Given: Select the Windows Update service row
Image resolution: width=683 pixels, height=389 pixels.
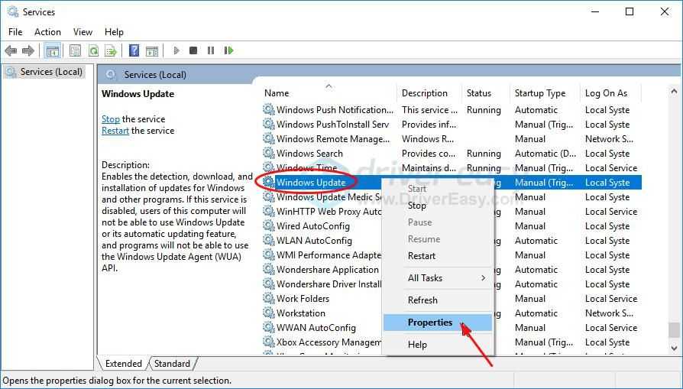Looking at the screenshot, I should [452, 182].
